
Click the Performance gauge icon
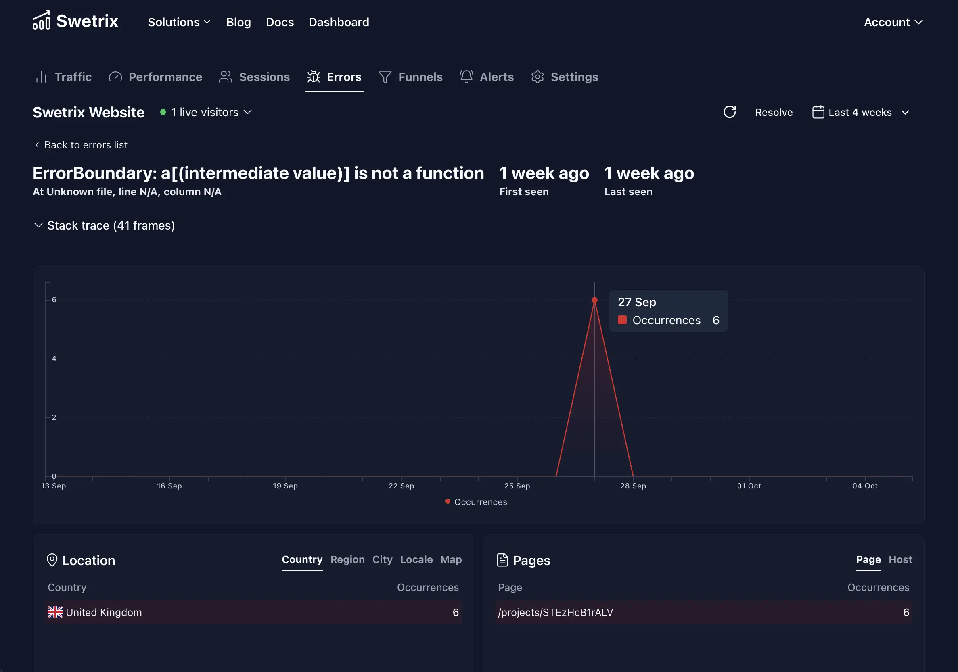point(115,77)
